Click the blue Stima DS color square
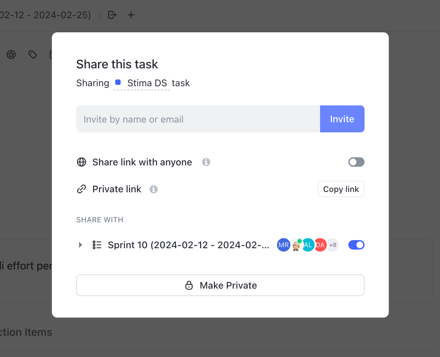Viewport: 440px width, 357px height. tap(118, 83)
